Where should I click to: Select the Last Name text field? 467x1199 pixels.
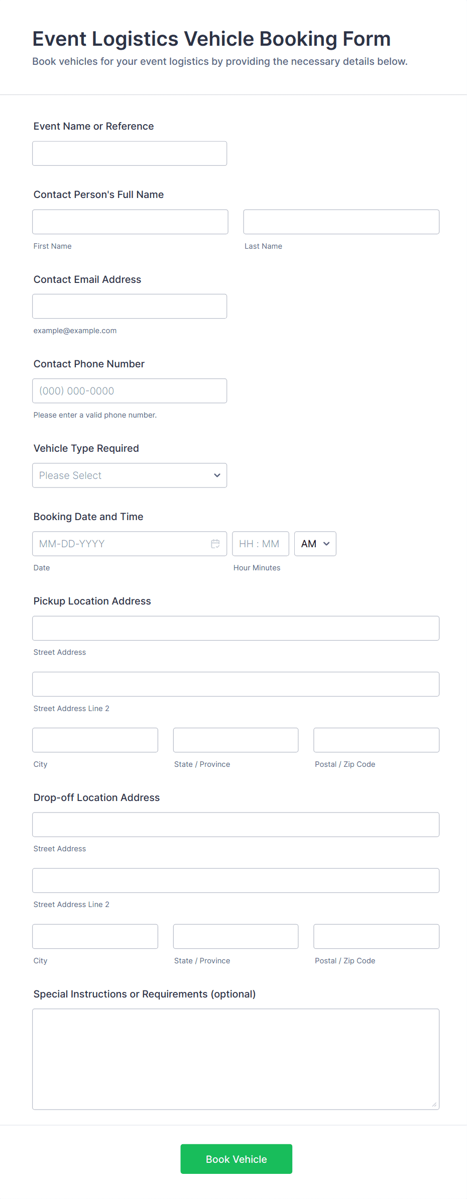pyautogui.click(x=341, y=222)
